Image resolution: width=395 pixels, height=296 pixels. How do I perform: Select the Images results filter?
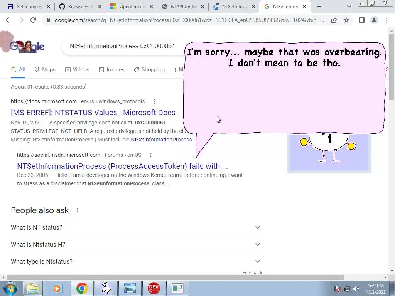[x=111, y=70]
